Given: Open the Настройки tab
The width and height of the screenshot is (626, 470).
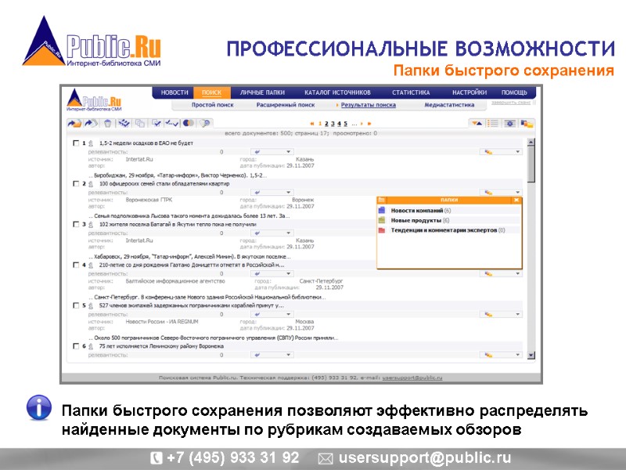Looking at the screenshot, I should 469,92.
